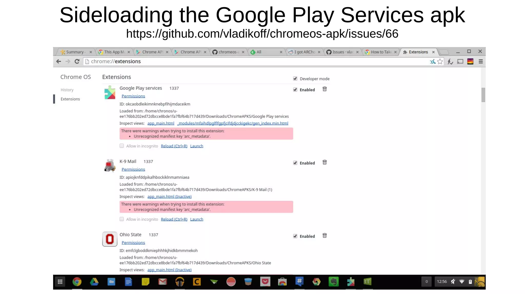This screenshot has height=294, width=525.
Task: Toggle the Developer mode checkbox
Action: (295, 78)
